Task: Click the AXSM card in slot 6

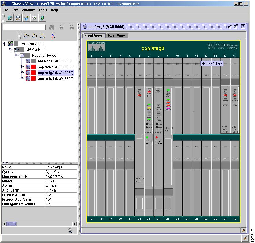Action: [x=140, y=137]
